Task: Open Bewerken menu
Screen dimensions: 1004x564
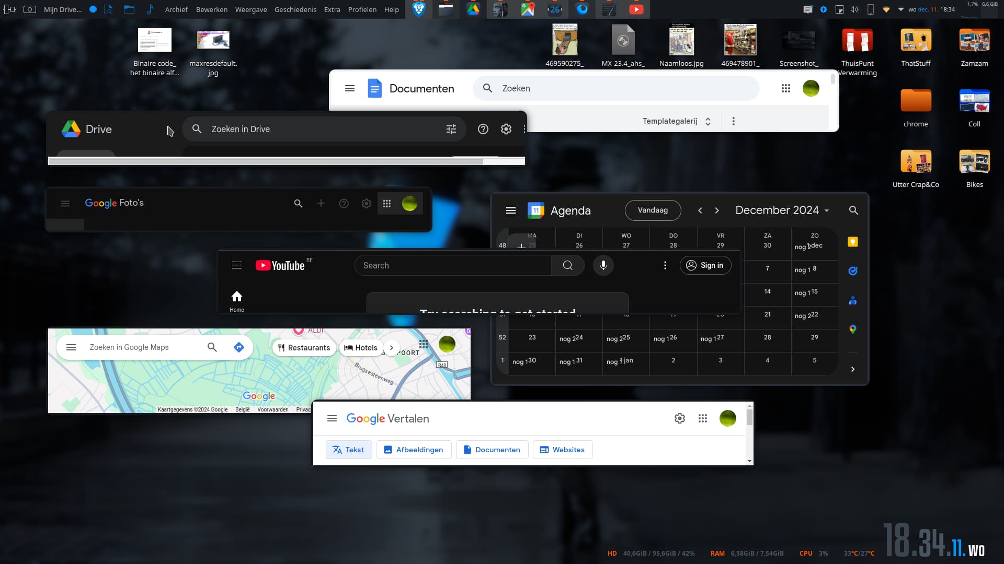Action: [x=212, y=9]
